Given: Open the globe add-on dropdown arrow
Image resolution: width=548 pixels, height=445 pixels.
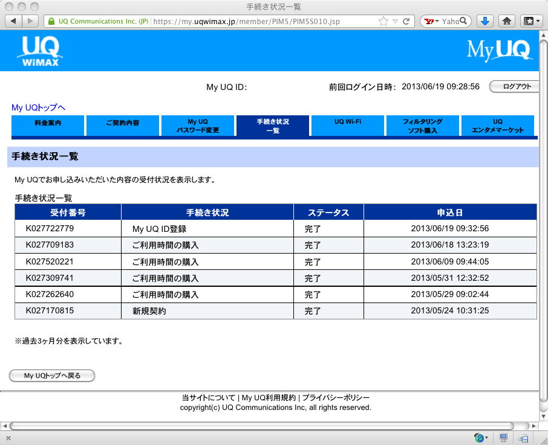Looking at the screenshot, I should [486, 438].
